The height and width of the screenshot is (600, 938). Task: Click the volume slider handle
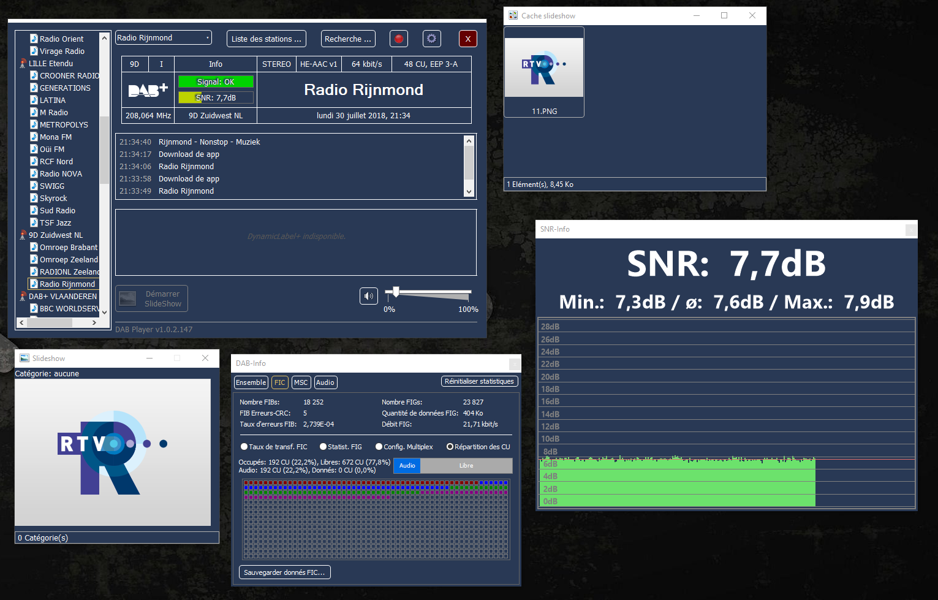[396, 292]
